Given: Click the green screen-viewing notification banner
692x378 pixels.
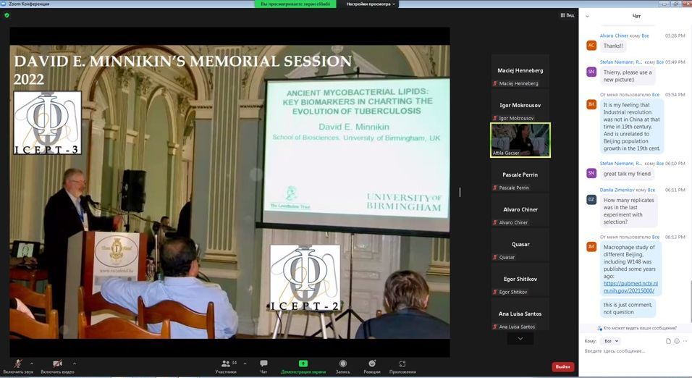Looking at the screenshot, I should pos(295,4).
